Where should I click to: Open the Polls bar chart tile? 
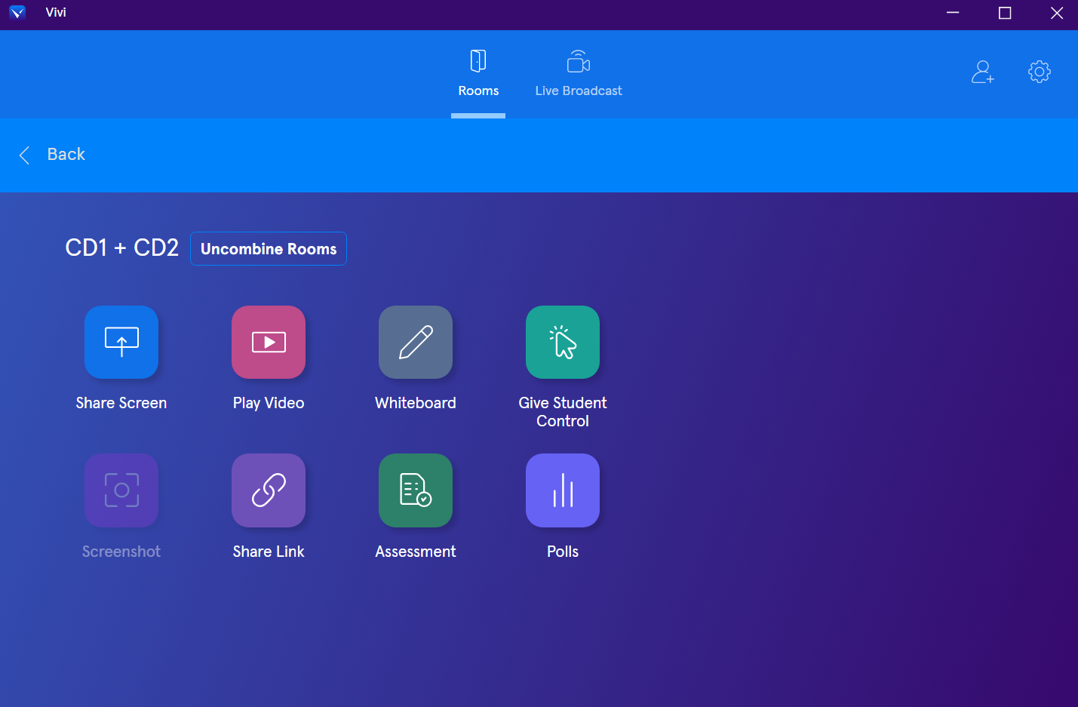563,490
